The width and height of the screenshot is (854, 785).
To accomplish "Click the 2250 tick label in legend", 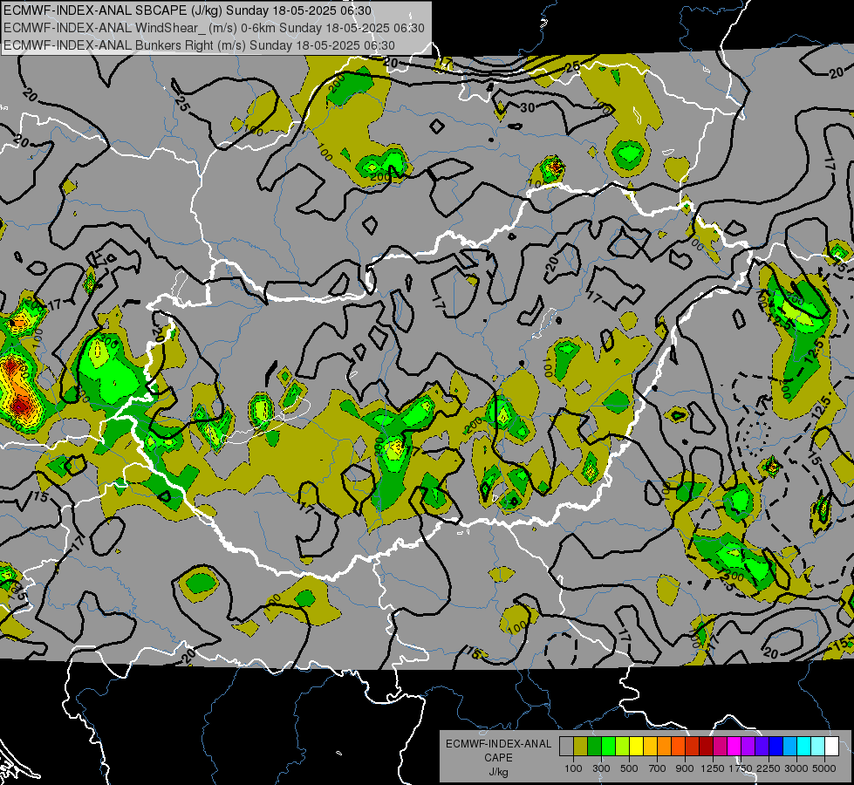I will tap(768, 768).
